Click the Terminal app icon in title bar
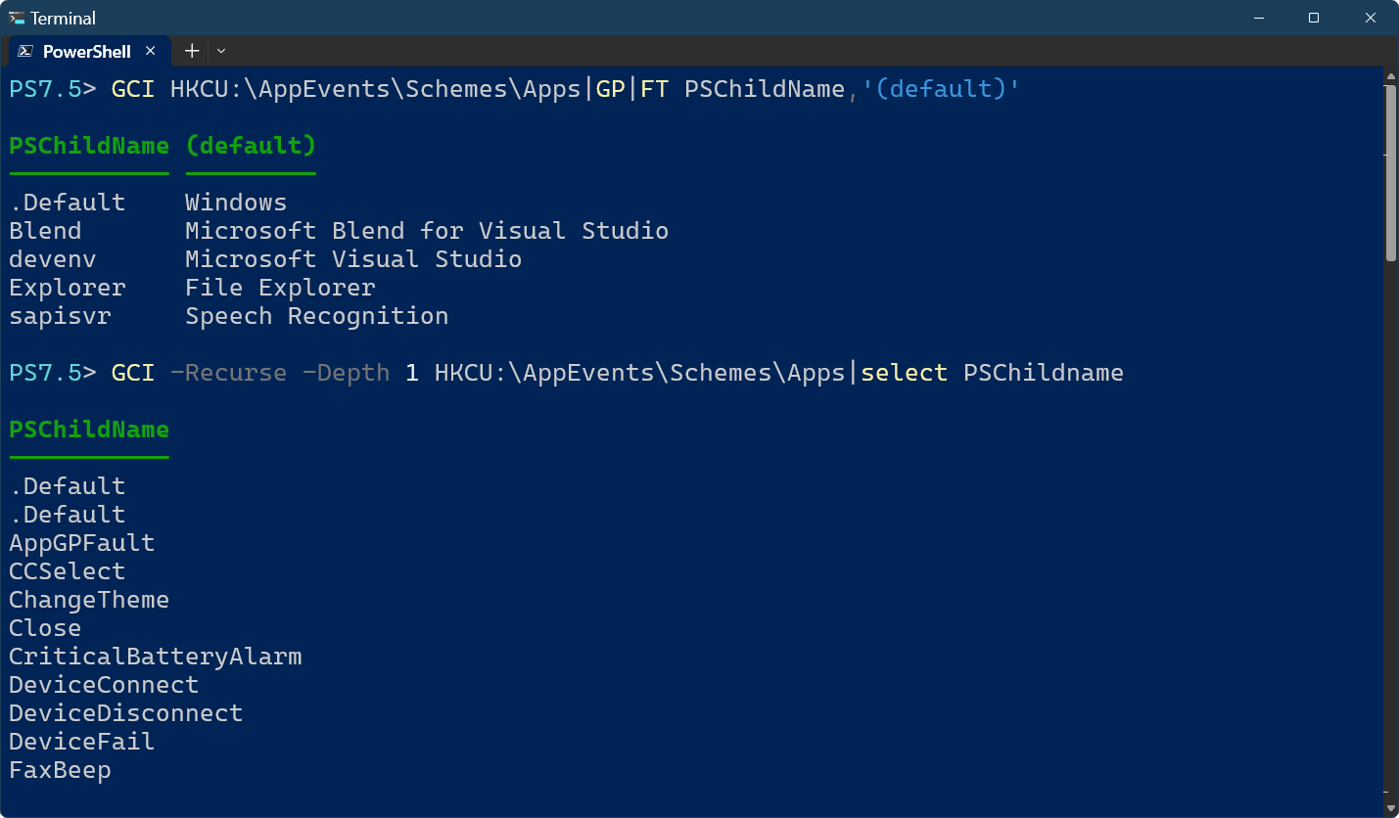The height and width of the screenshot is (818, 1399). point(17,18)
